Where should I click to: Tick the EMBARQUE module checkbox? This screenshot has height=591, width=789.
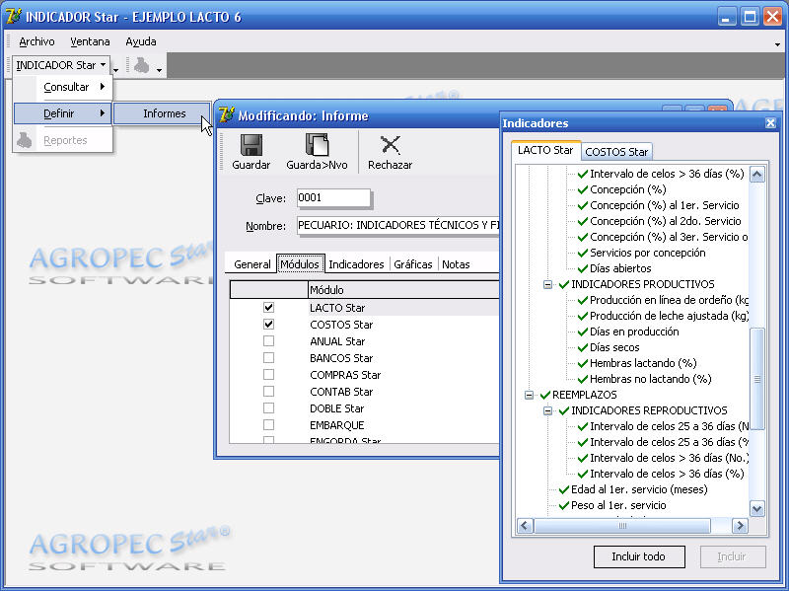point(268,425)
